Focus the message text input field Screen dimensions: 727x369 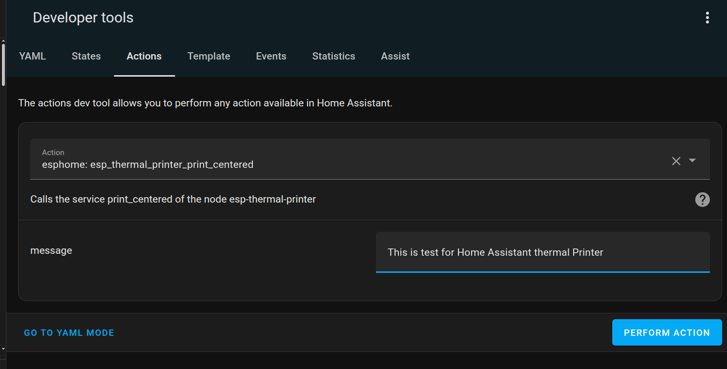[542, 252]
